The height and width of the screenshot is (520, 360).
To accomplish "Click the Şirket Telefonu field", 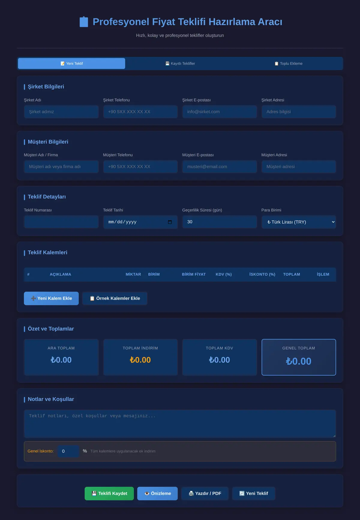I will [x=140, y=112].
